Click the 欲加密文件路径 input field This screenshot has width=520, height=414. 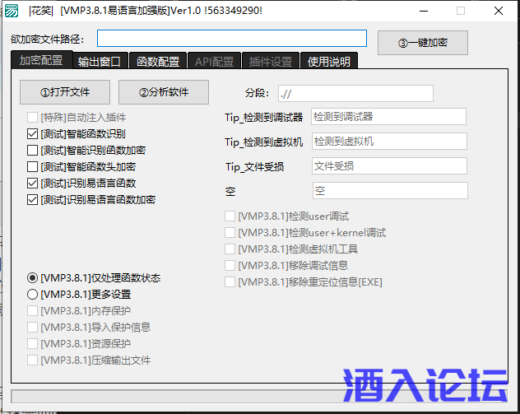[x=232, y=39]
